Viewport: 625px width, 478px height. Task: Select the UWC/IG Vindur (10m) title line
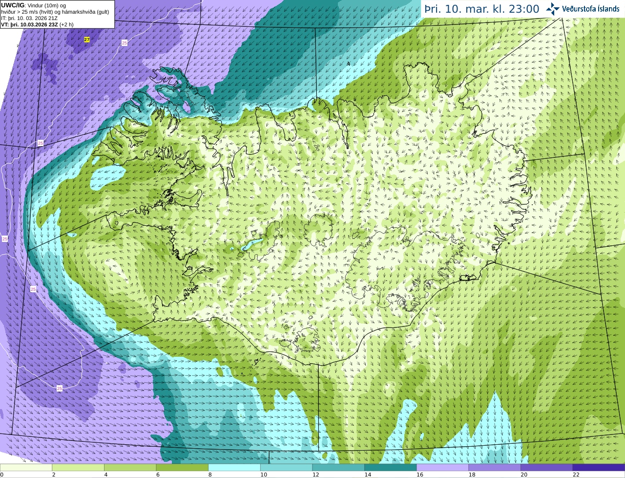click(x=33, y=5)
